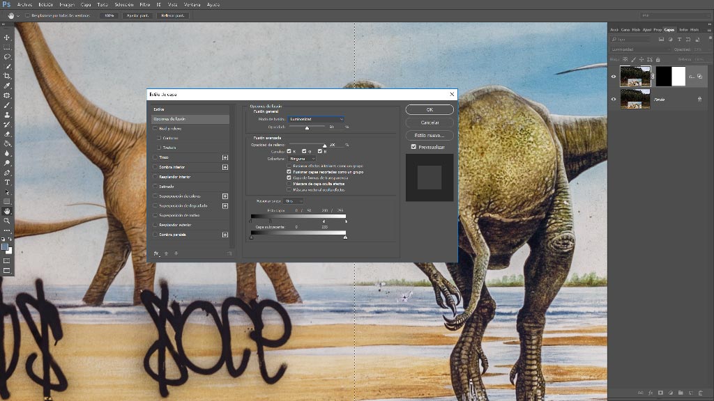The image size is (714, 401).
Task: Open the Fusionar si es dropdown
Action: click(x=294, y=201)
